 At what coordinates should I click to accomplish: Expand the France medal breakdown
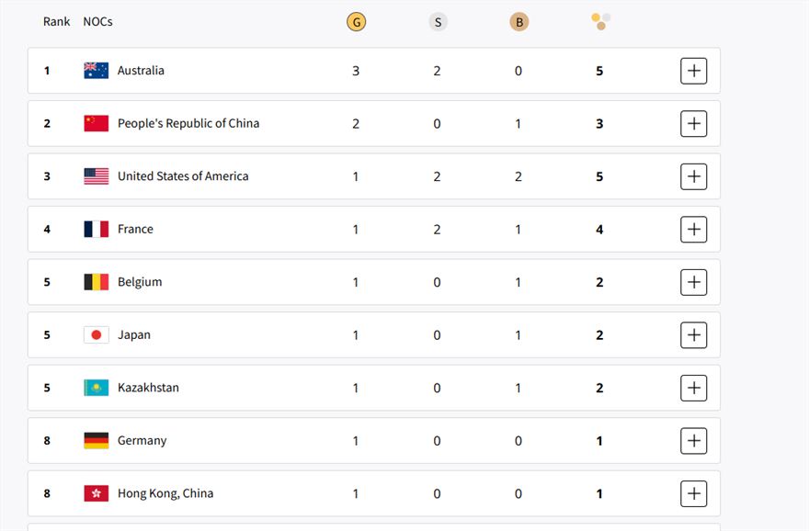(693, 229)
